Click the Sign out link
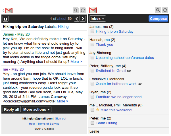 (x=61, y=119)
